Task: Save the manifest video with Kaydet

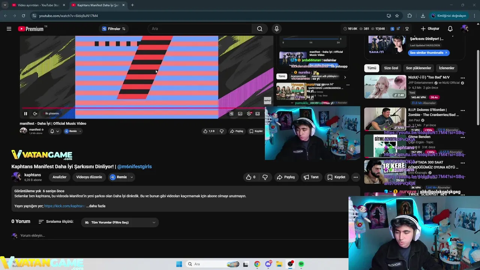Action: click(x=256, y=131)
